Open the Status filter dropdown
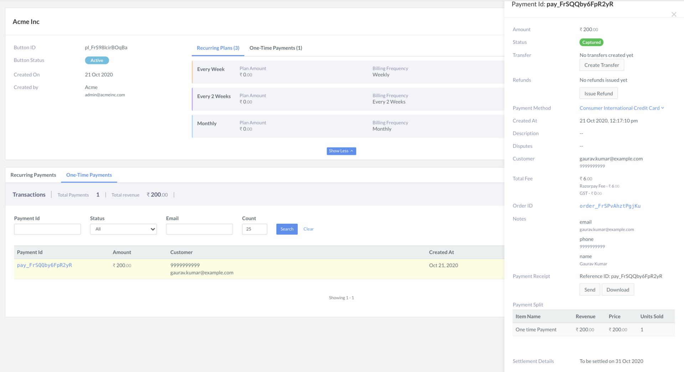The image size is (684, 372). [123, 229]
